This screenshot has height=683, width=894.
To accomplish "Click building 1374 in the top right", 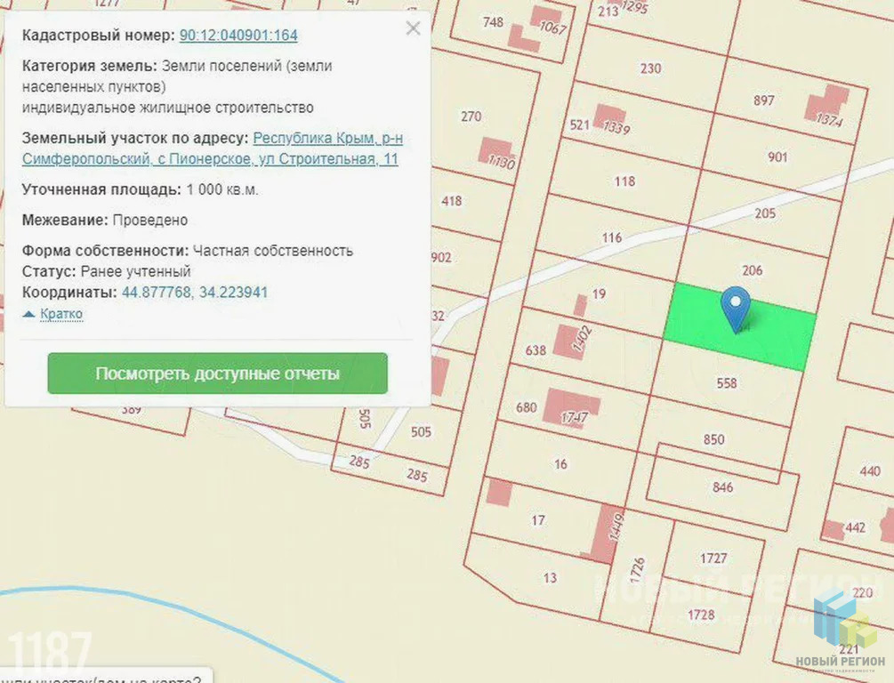I will point(826,105).
